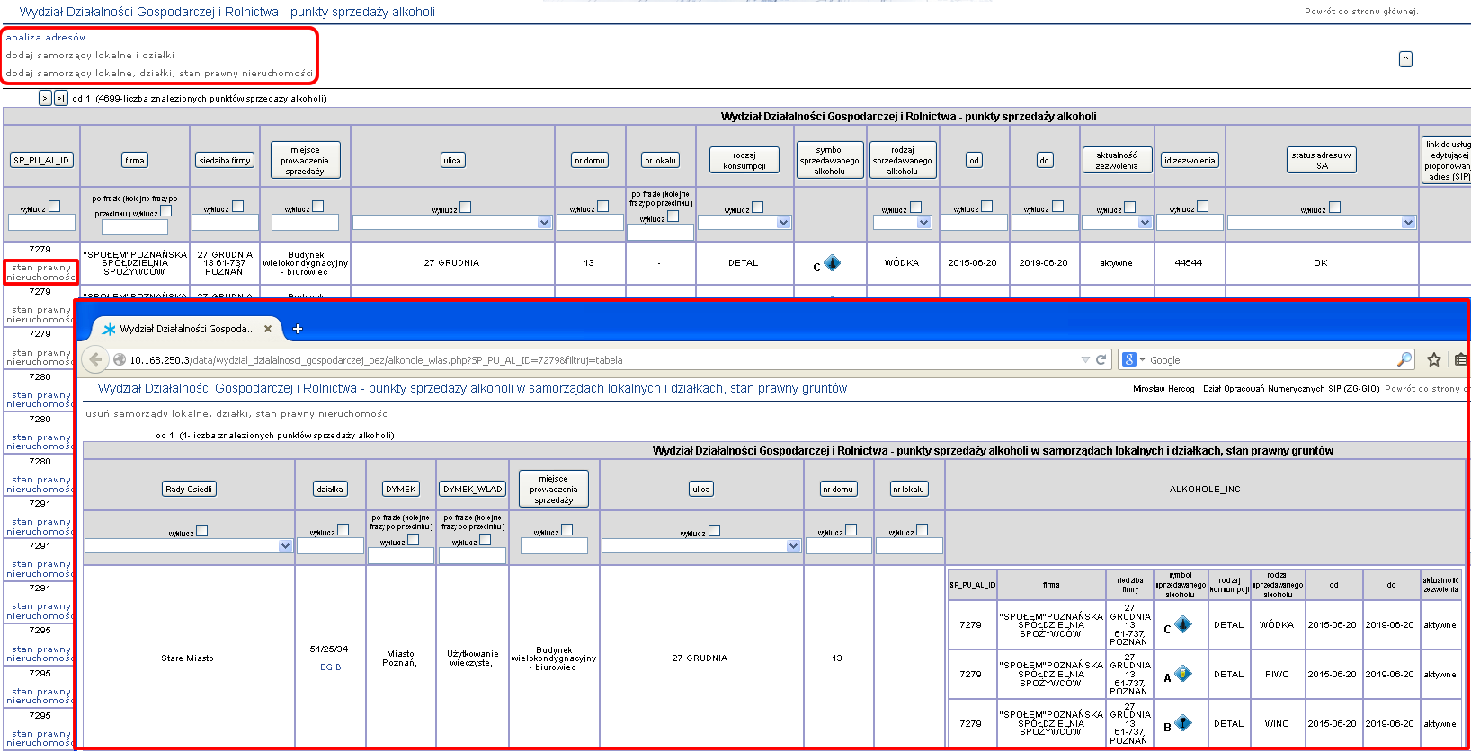Tick wyklucz checkbox under top table ulica
The width and height of the screenshot is (1471, 751).
(x=465, y=208)
